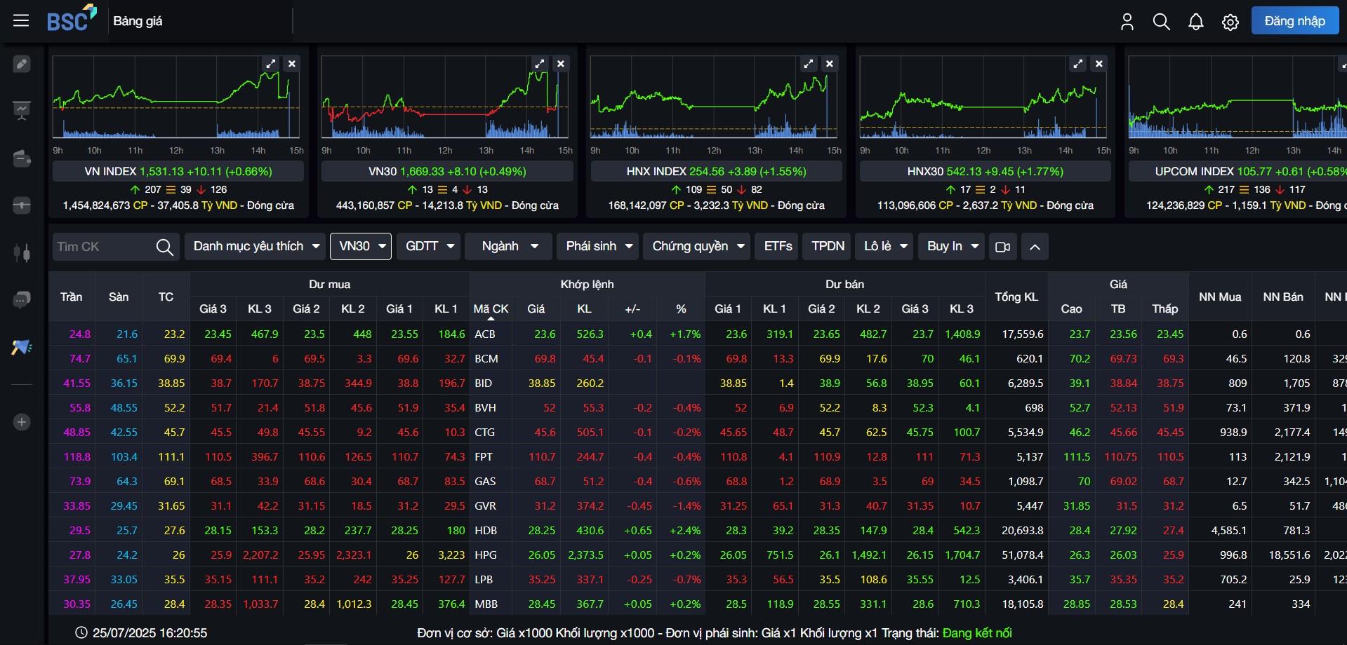The image size is (1347, 645).
Task: Click the Tổng KL column header
Action: click(1016, 297)
